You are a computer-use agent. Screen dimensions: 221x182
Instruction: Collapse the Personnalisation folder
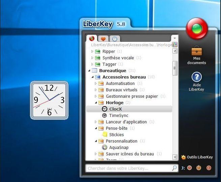(x=96, y=141)
